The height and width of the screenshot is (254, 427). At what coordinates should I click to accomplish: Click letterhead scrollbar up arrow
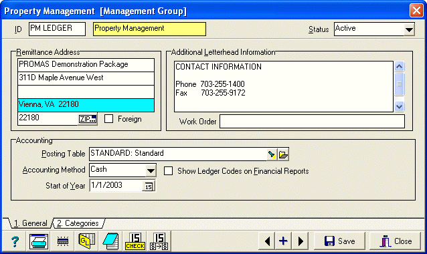(399, 66)
